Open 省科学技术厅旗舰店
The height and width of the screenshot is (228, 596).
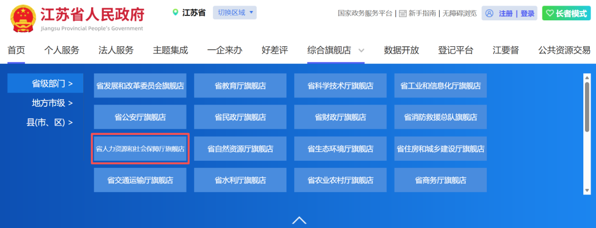(340, 86)
